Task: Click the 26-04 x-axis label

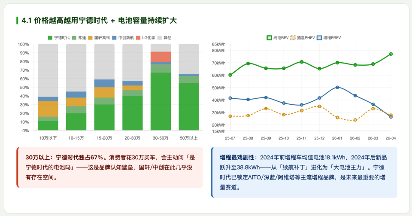Action: 391,138
